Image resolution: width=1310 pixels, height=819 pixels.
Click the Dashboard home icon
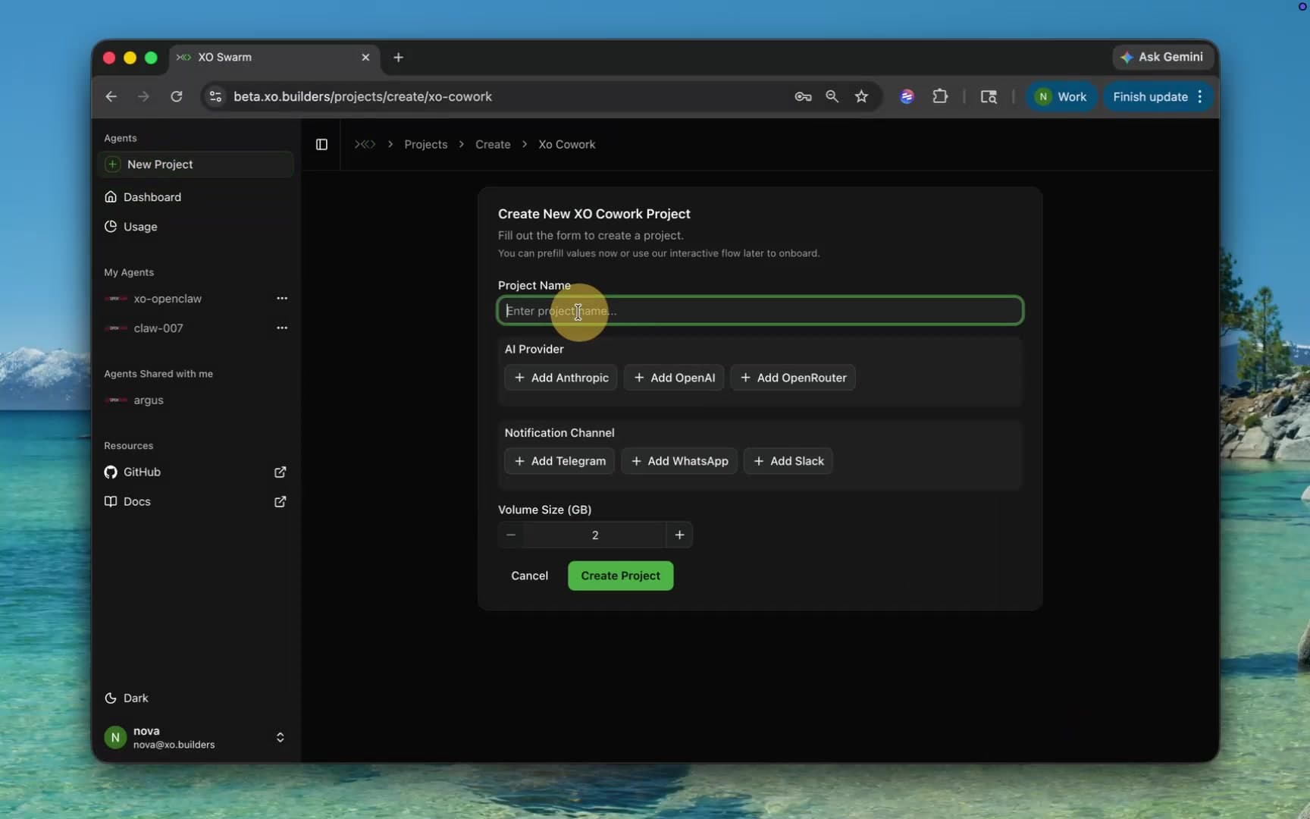click(111, 197)
